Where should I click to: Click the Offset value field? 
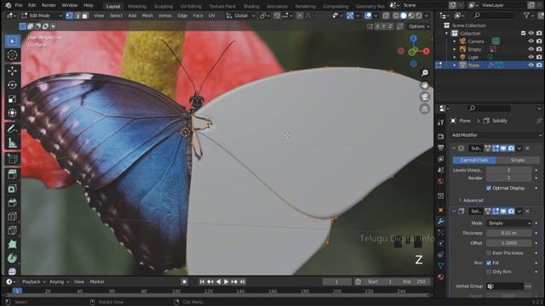509,243
